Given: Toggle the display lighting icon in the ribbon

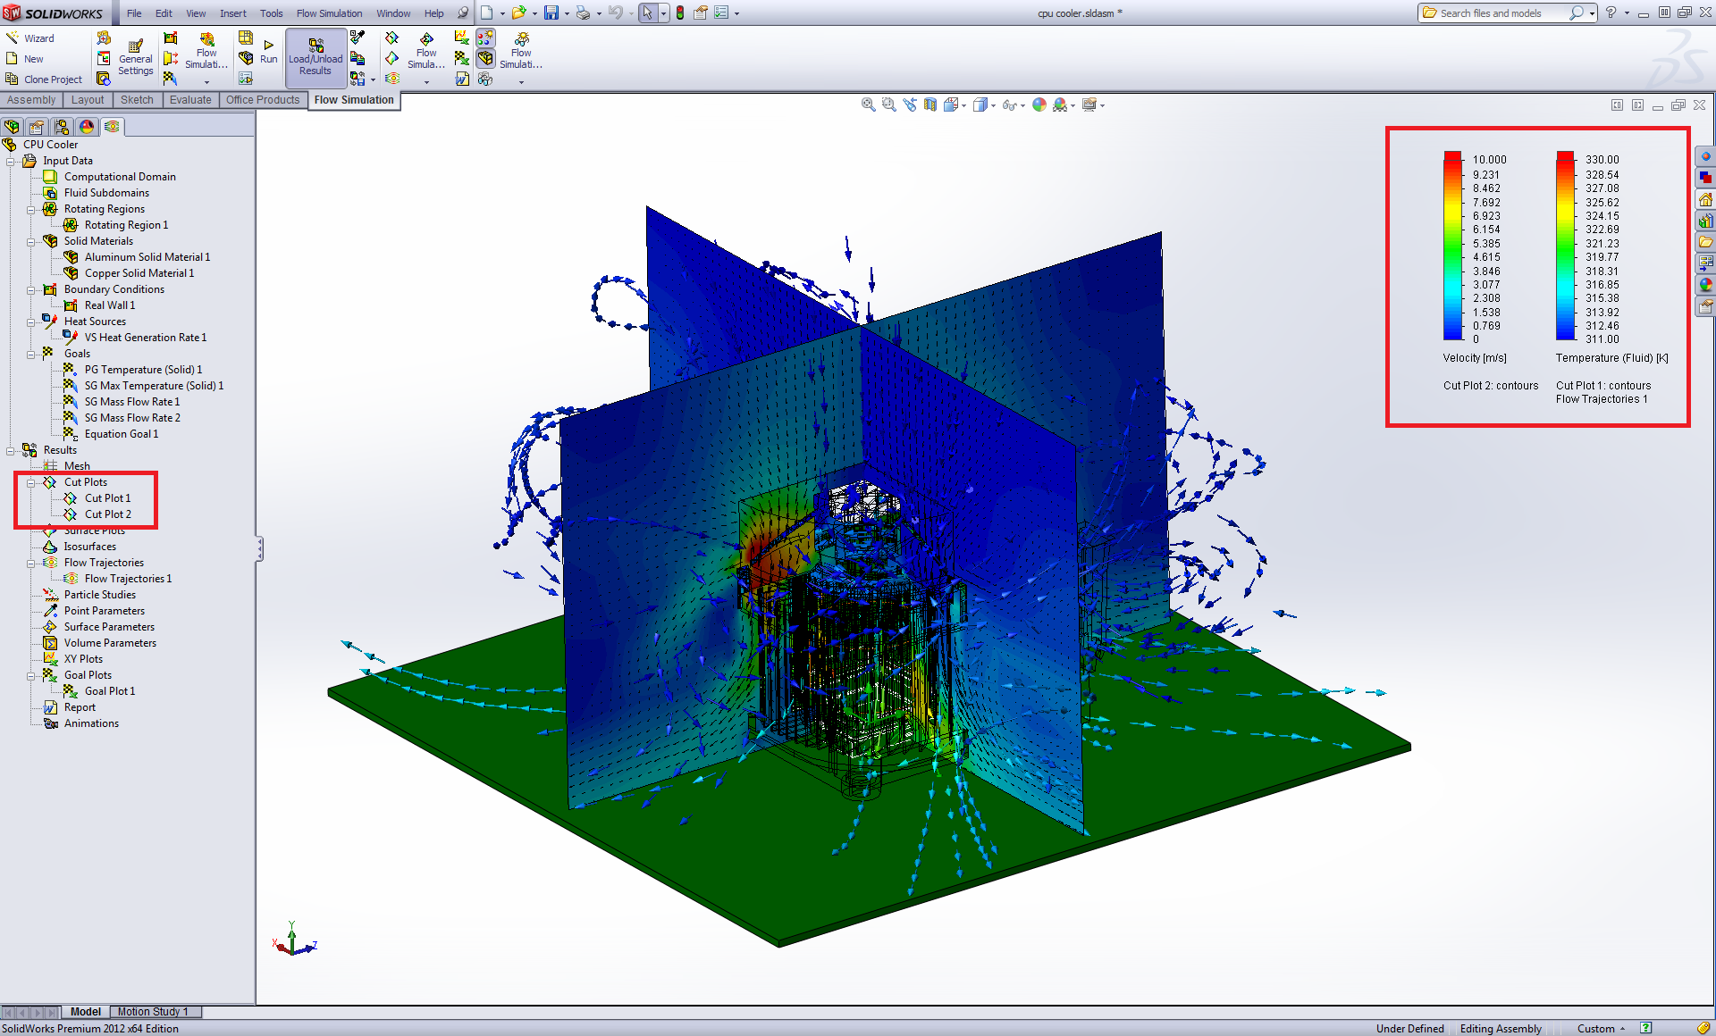Looking at the screenshot, I should coord(485,38).
